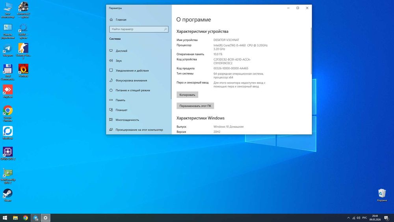Viewport: 394px width, 222px height.
Task: Select the eurotrucks2 shortcut on desktop
Action: pyautogui.click(x=23, y=10)
